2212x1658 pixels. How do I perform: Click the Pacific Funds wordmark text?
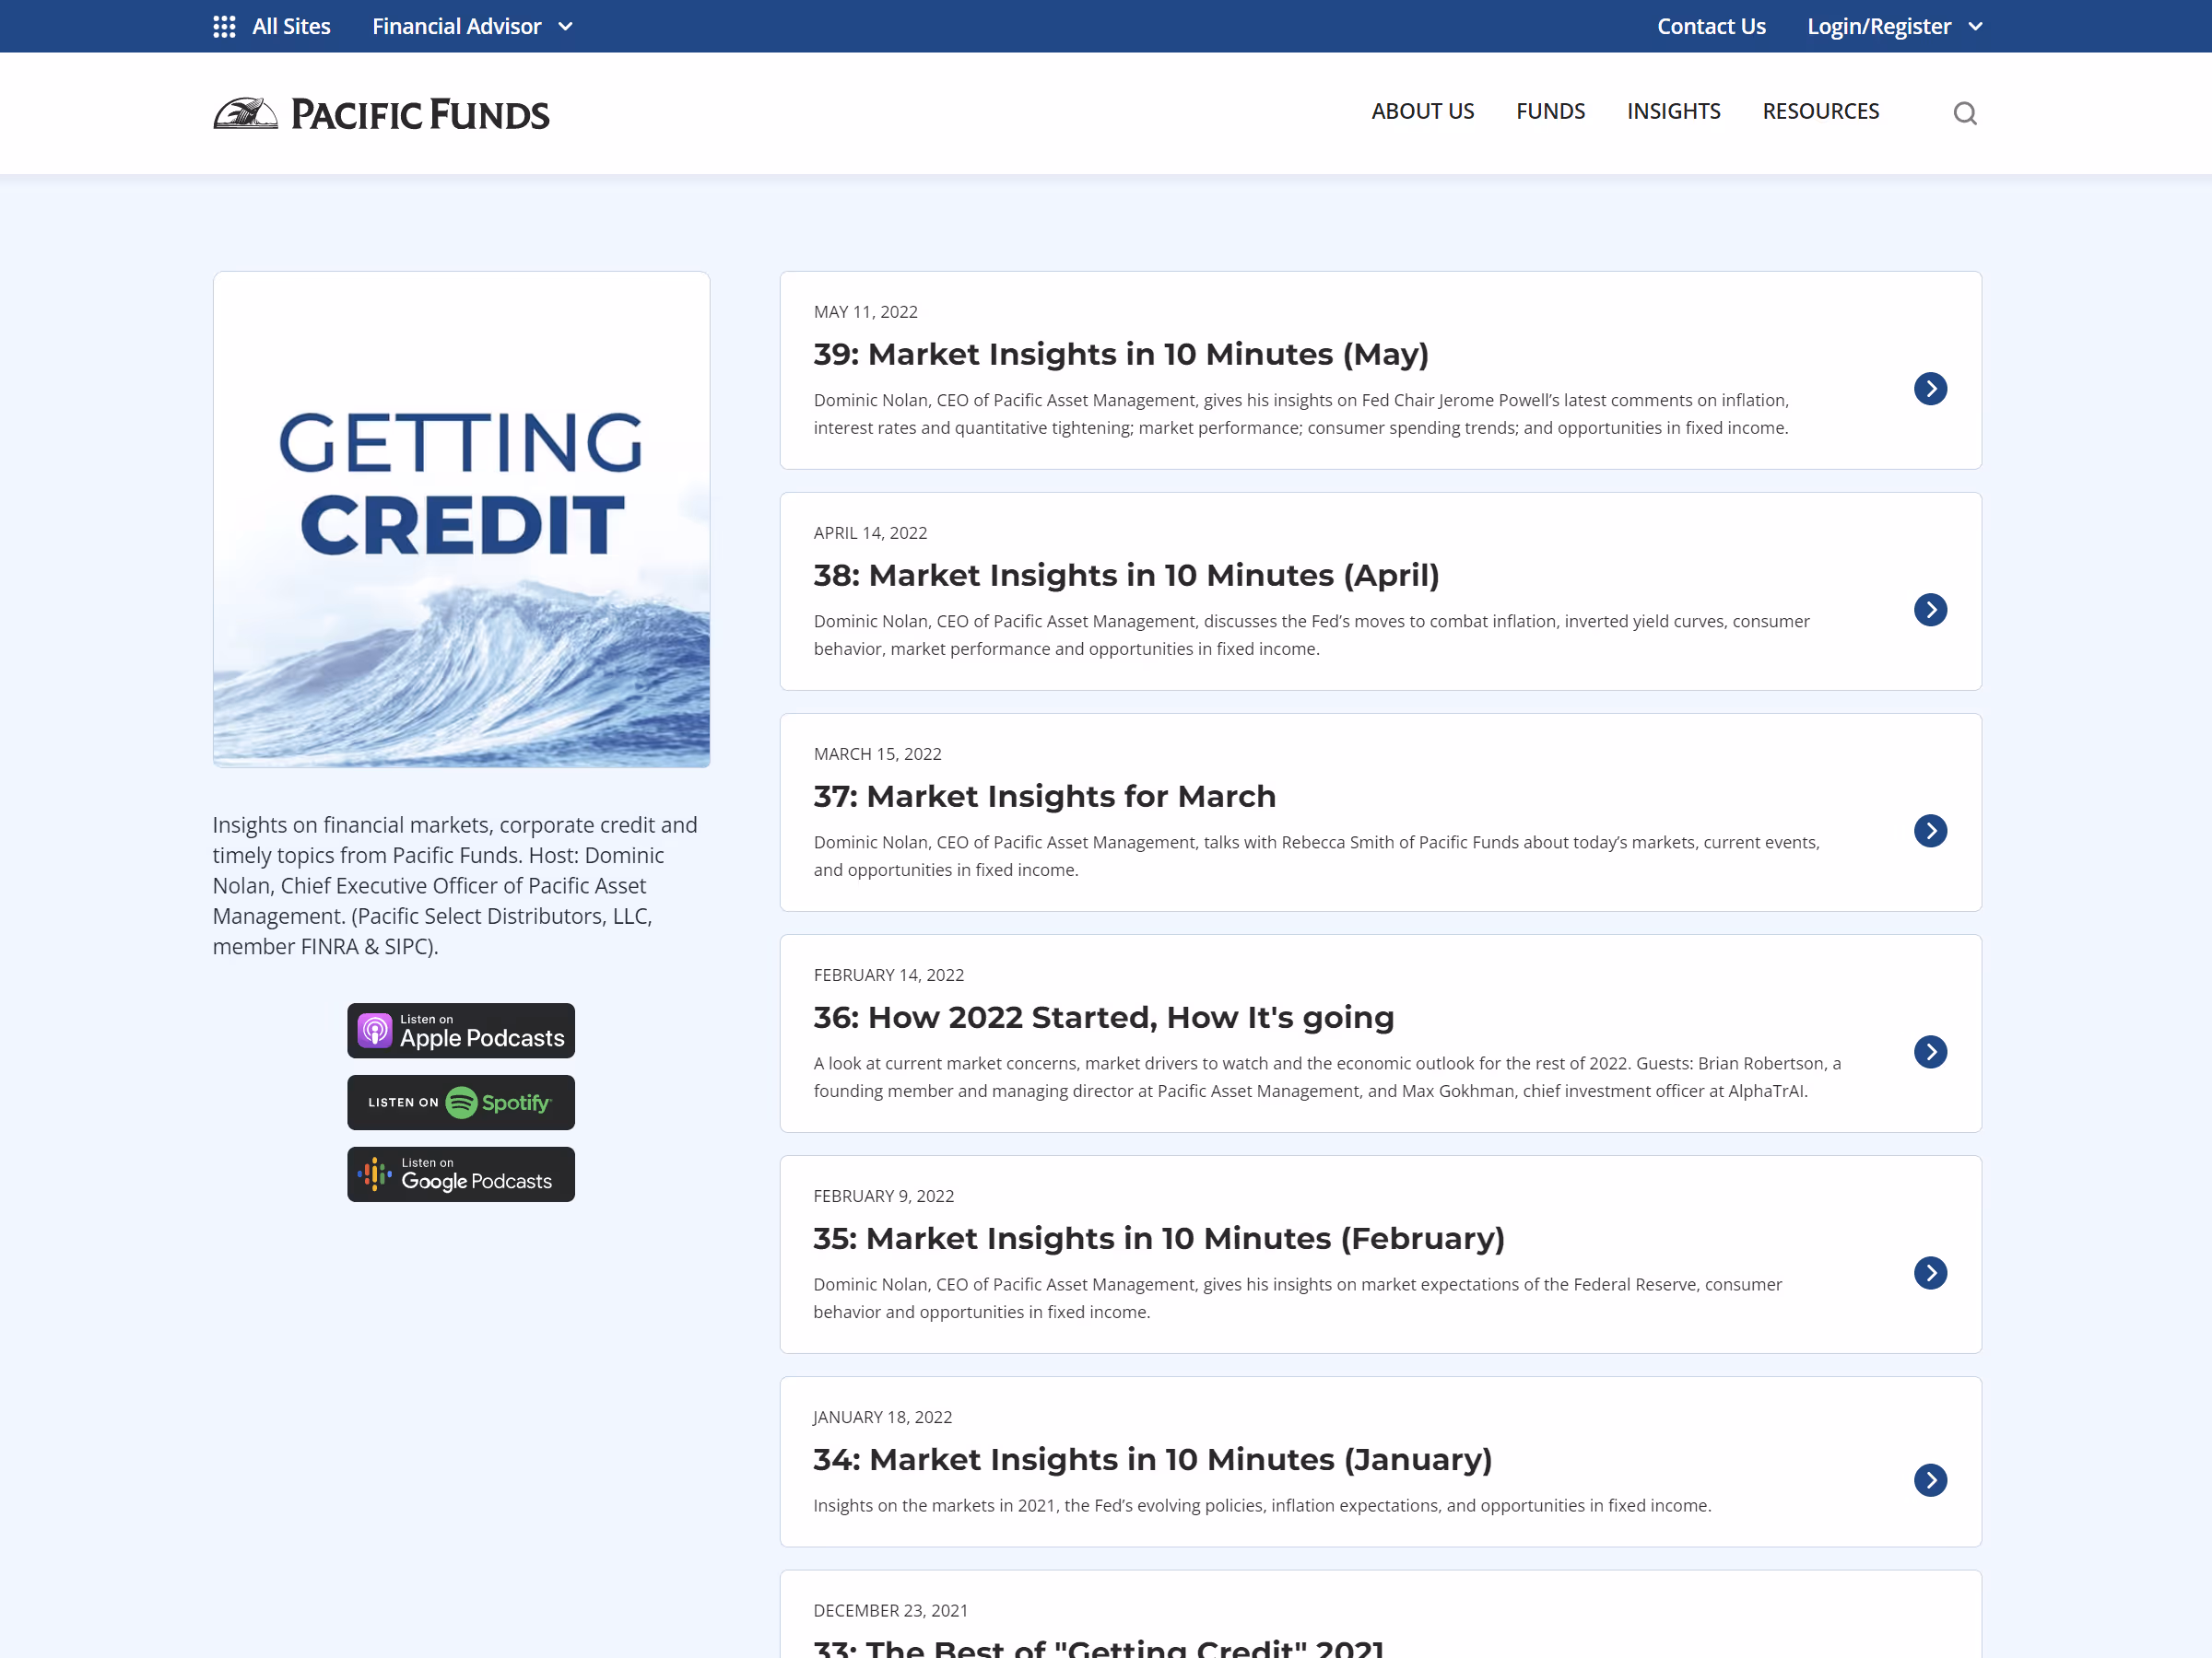tap(420, 115)
